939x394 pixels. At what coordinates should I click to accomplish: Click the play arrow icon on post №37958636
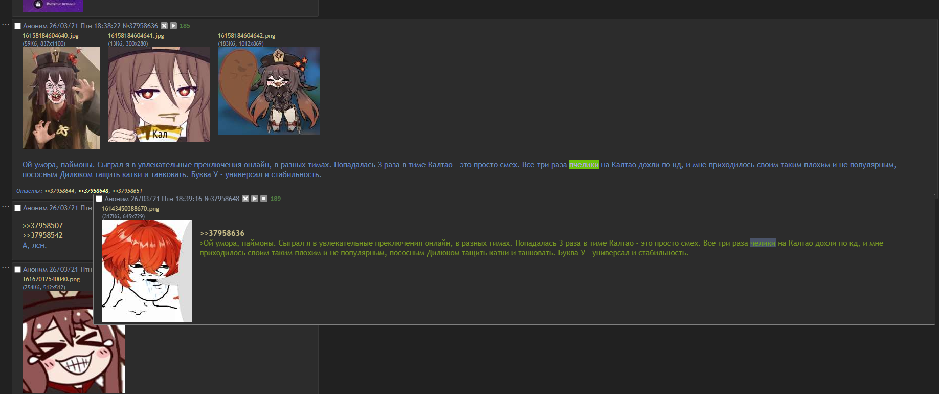pos(173,26)
